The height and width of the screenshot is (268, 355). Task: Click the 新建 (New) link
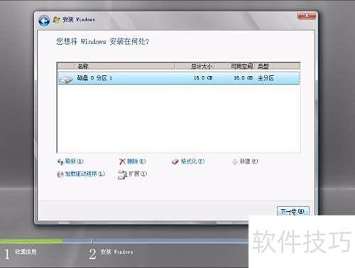click(248, 161)
